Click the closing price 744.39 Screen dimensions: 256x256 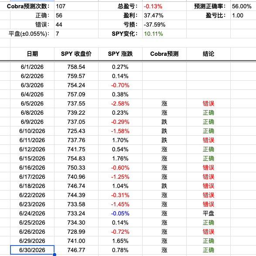pyautogui.click(x=76, y=195)
